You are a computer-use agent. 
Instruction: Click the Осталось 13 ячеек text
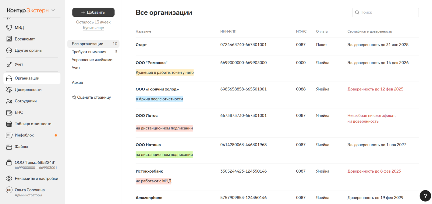[93, 22]
